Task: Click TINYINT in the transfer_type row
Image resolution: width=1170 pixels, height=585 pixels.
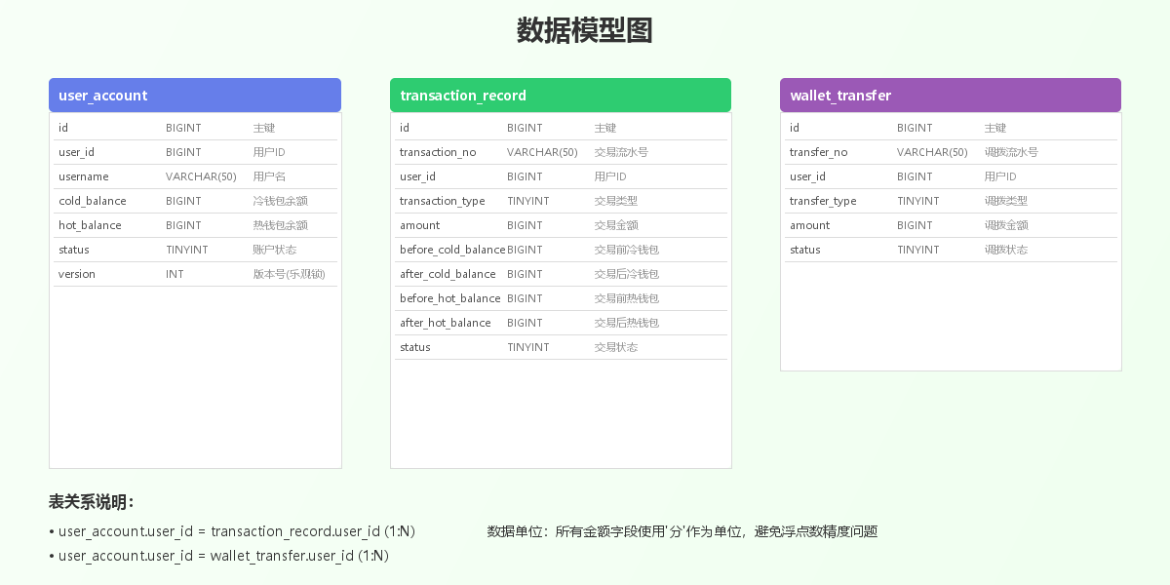Action: pos(918,201)
